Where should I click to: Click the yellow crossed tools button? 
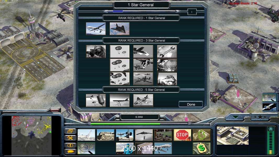70,138
